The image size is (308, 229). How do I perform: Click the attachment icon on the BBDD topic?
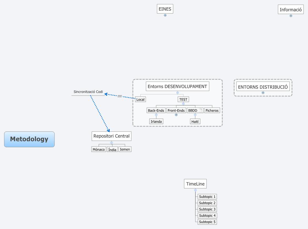201,110
